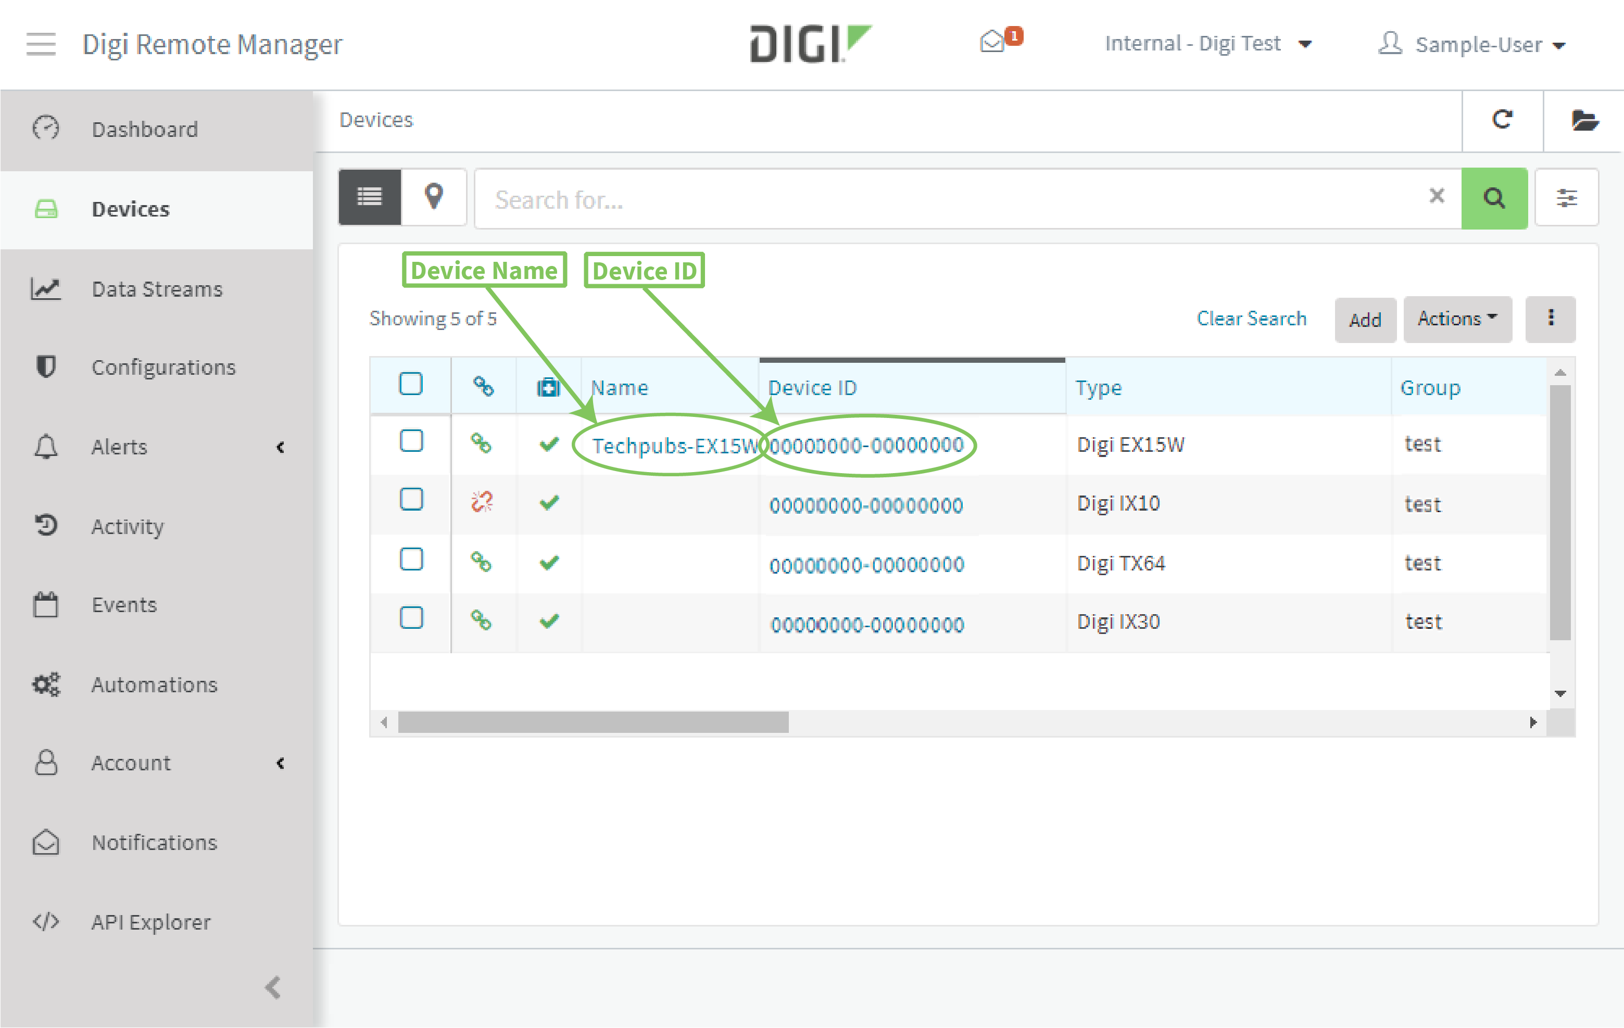
Task: Click the Clear Search link
Action: point(1251,318)
